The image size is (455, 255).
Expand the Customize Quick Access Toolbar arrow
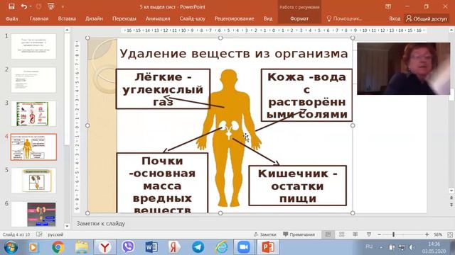[63, 6]
